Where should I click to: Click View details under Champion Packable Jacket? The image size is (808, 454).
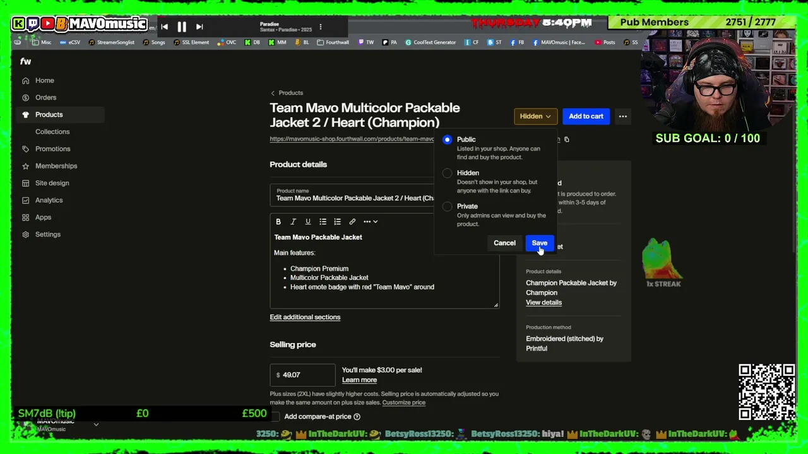pos(544,303)
